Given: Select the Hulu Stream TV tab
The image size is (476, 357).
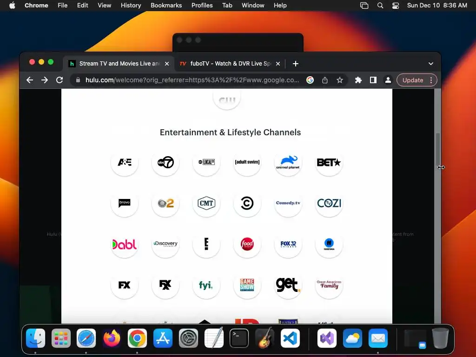Looking at the screenshot, I should 119,63.
